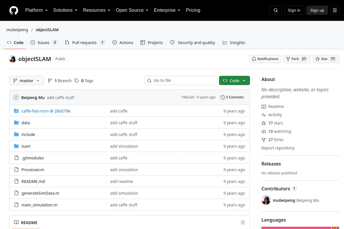Open the Releases heading link
The image size is (344, 229).
click(271, 164)
